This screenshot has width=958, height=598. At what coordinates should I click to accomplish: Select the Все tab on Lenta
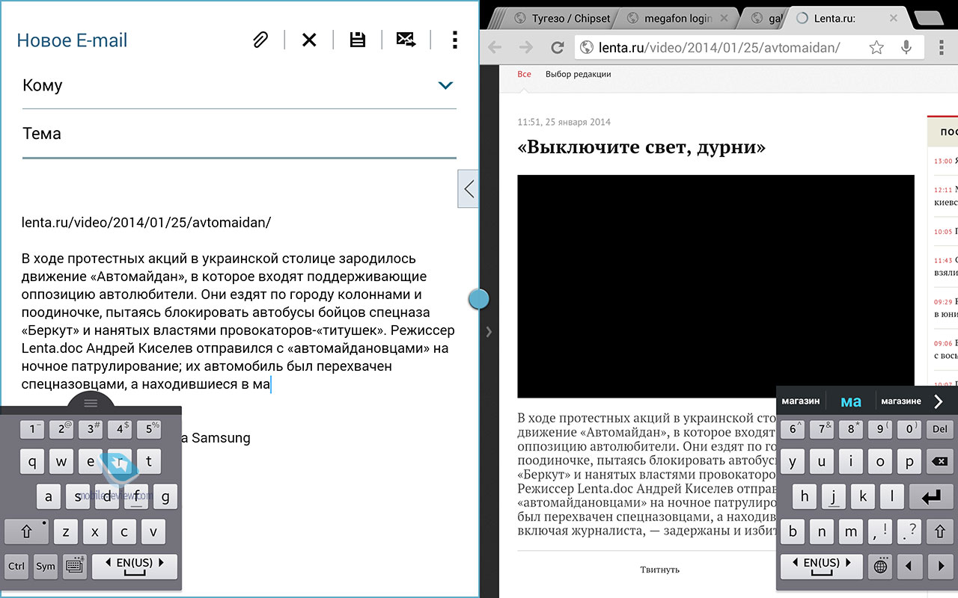click(x=525, y=74)
